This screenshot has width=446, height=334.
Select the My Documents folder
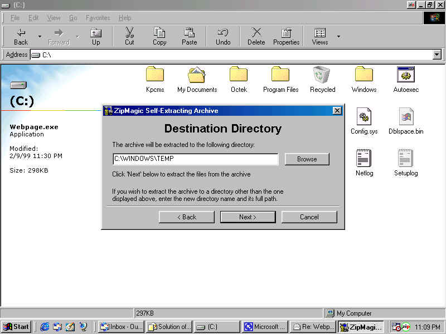[197, 80]
